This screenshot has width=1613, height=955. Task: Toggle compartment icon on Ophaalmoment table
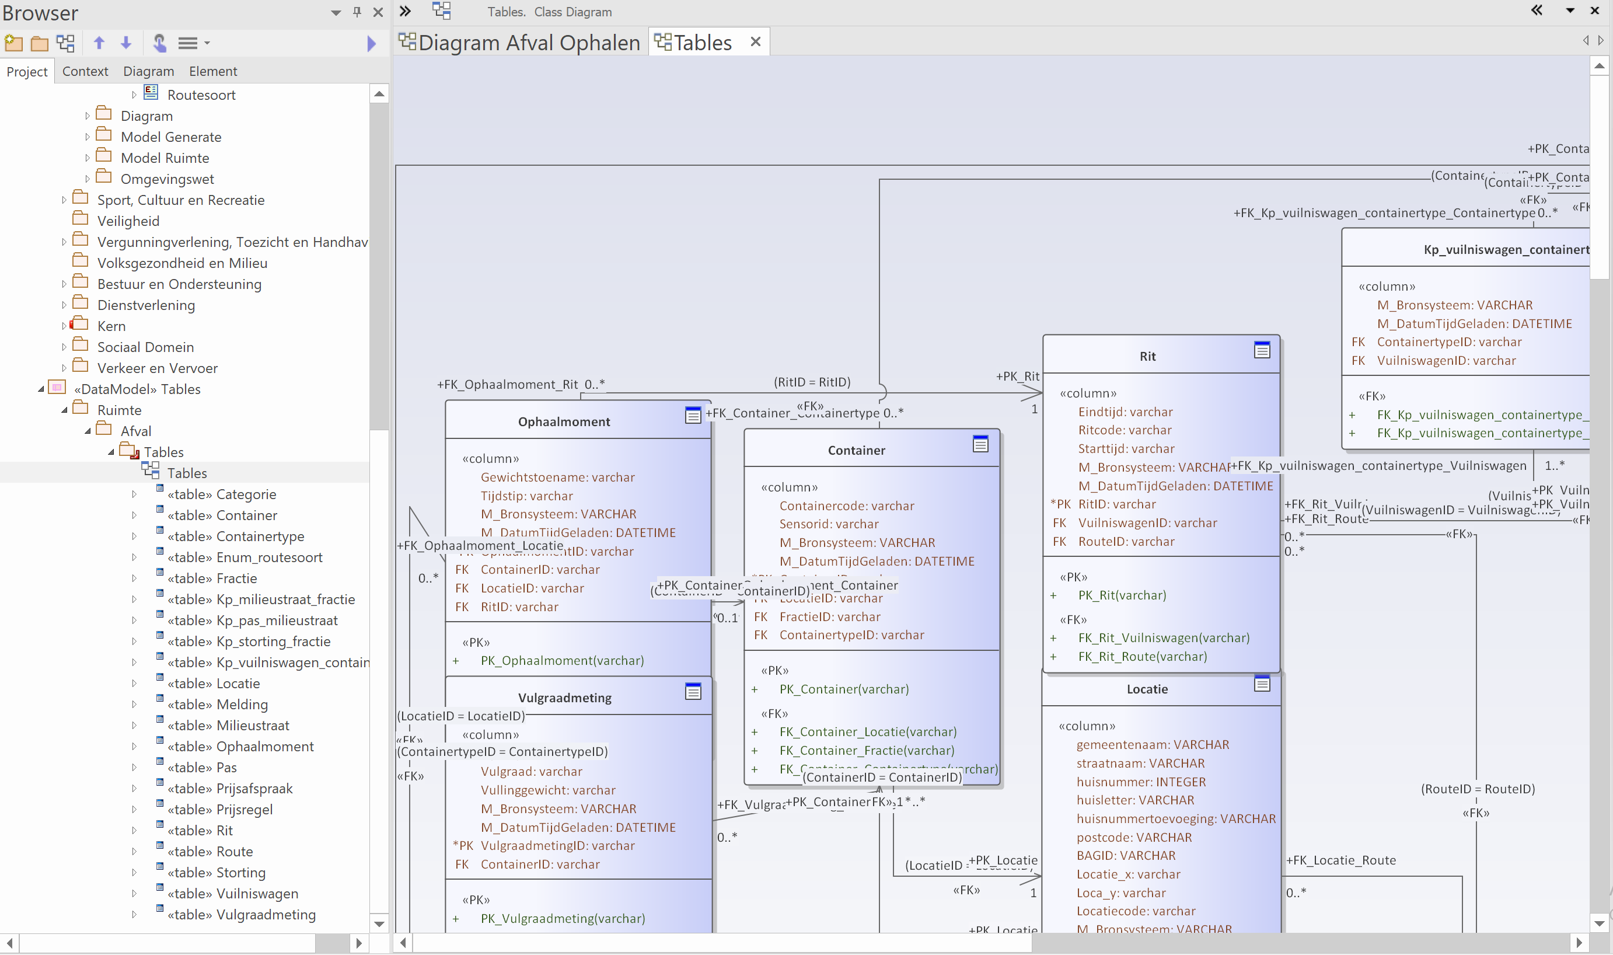pyautogui.click(x=693, y=416)
